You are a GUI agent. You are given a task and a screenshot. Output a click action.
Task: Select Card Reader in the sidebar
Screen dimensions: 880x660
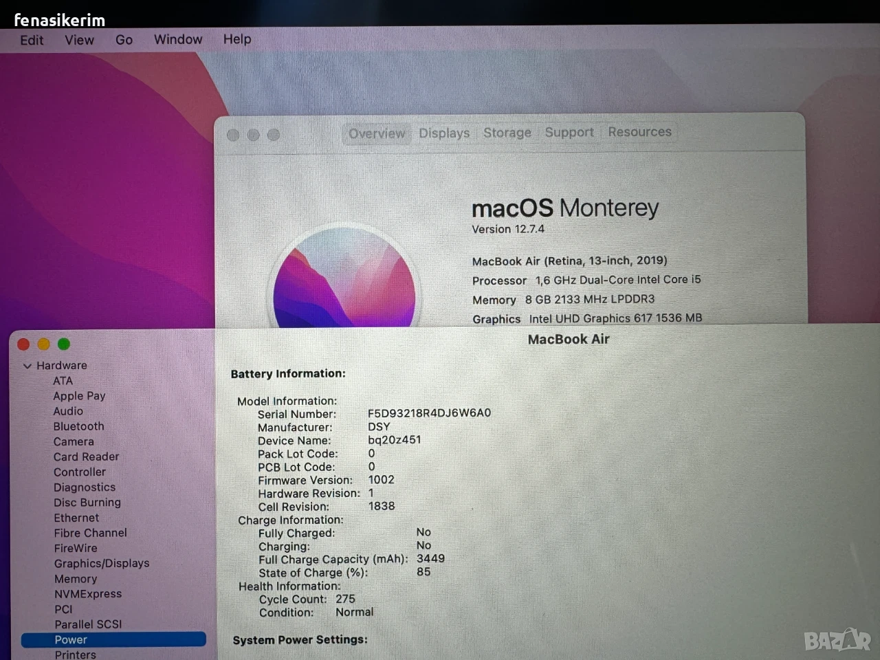(87, 456)
